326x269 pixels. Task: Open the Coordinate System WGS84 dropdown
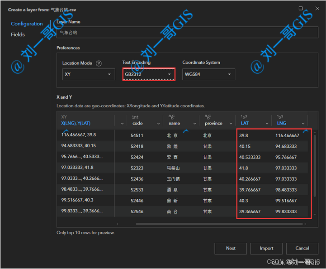(x=208, y=74)
